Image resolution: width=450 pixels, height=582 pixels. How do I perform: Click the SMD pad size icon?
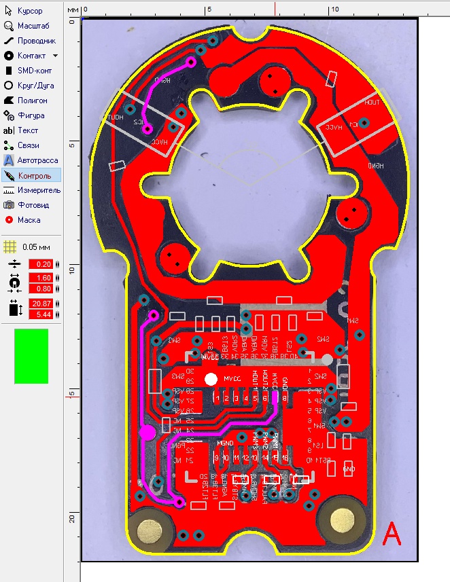pyautogui.click(x=15, y=309)
